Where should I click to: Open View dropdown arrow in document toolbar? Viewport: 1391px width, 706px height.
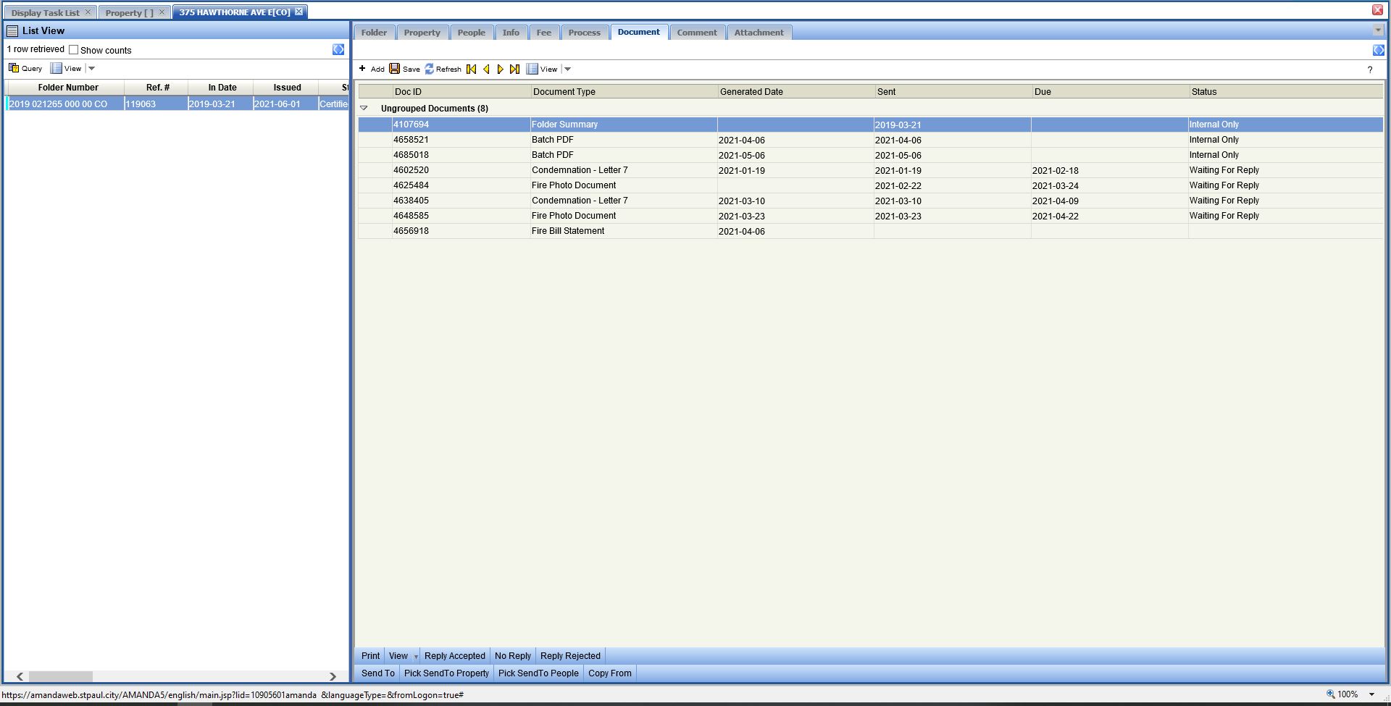[568, 70]
